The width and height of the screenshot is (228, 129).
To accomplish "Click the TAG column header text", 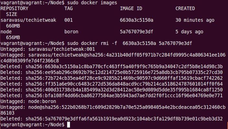I will [x=69, y=8].
